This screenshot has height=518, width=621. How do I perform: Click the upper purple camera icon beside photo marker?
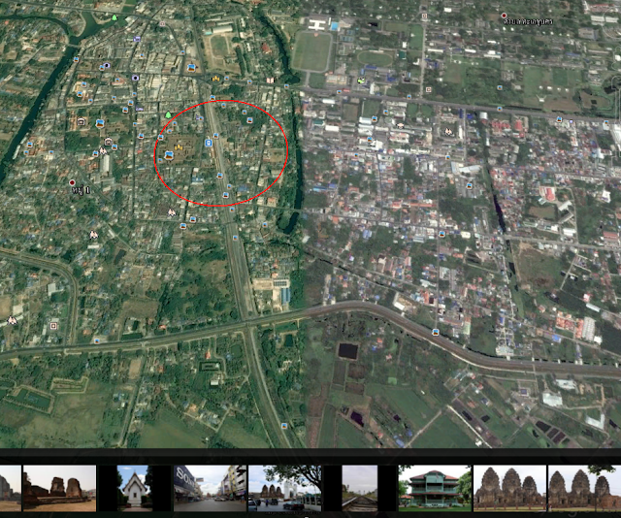[106, 65]
